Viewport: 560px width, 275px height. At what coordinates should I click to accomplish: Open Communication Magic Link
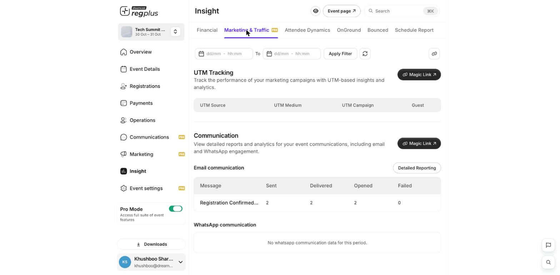[x=419, y=144]
